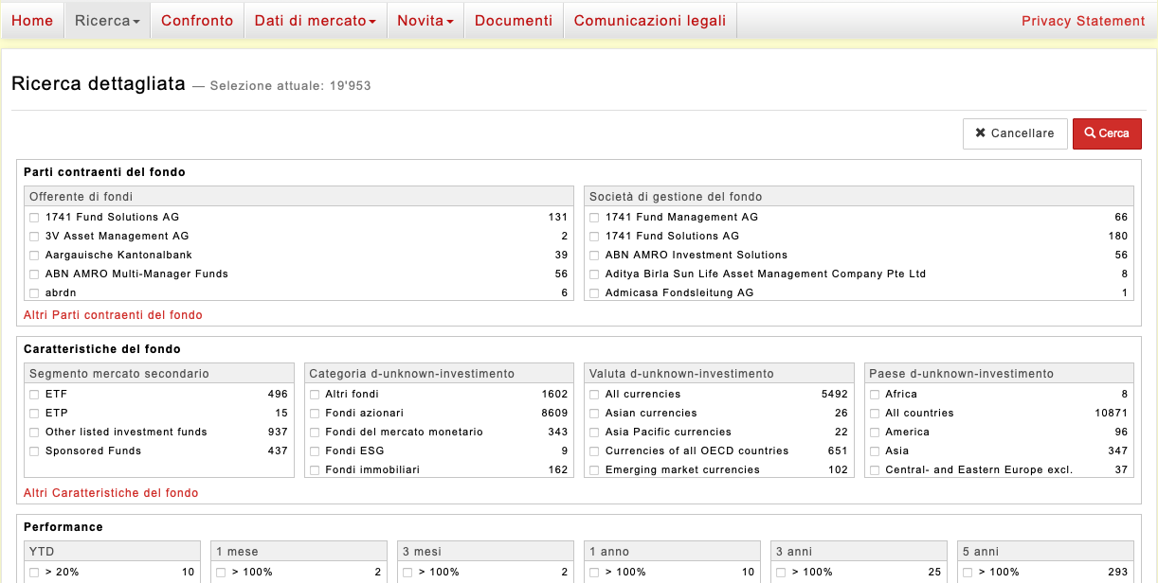Show Altri Caratteristiche del fondo
The width and height of the screenshot is (1158, 583).
[x=111, y=493]
